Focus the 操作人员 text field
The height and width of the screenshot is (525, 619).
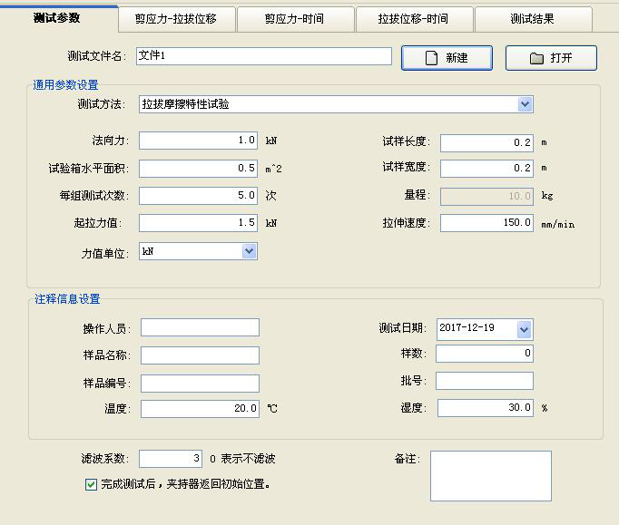pyautogui.click(x=200, y=327)
